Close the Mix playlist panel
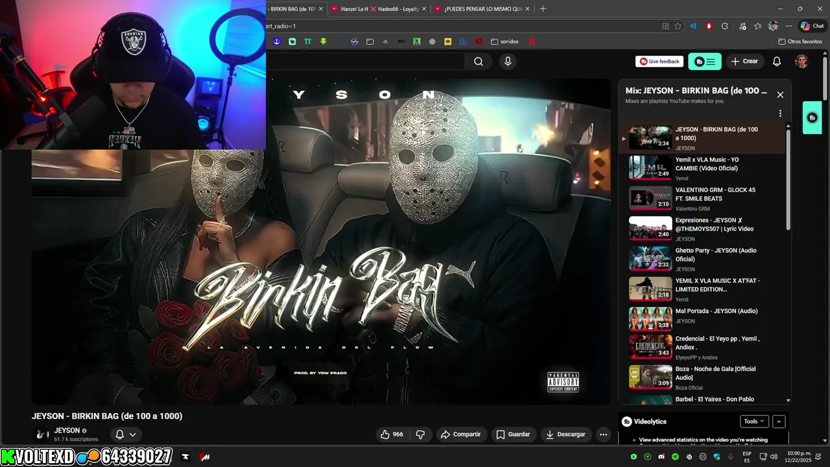Image resolution: width=830 pixels, height=467 pixels. (x=780, y=95)
